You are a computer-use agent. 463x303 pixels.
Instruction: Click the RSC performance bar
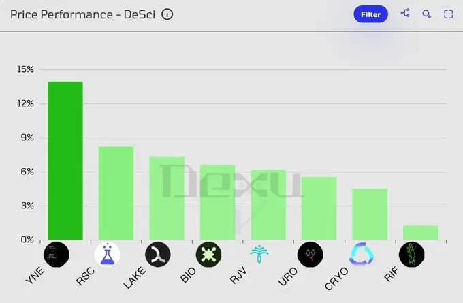tap(116, 193)
